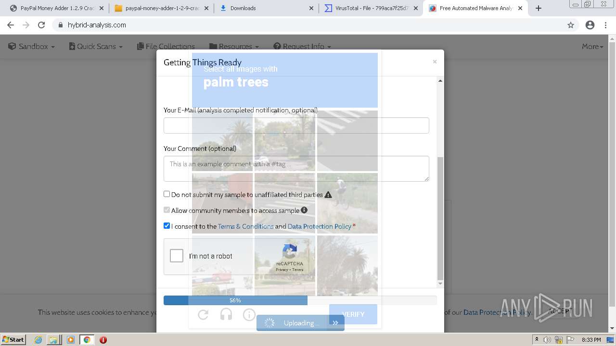Click the 8:33 PM system clock

591,340
